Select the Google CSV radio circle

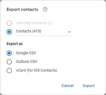pos(9,53)
